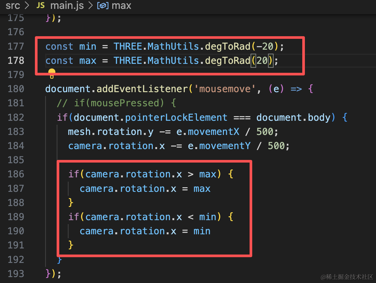Click the '(e)' arrow function parameter
The image size is (376, 283).
coord(276,89)
